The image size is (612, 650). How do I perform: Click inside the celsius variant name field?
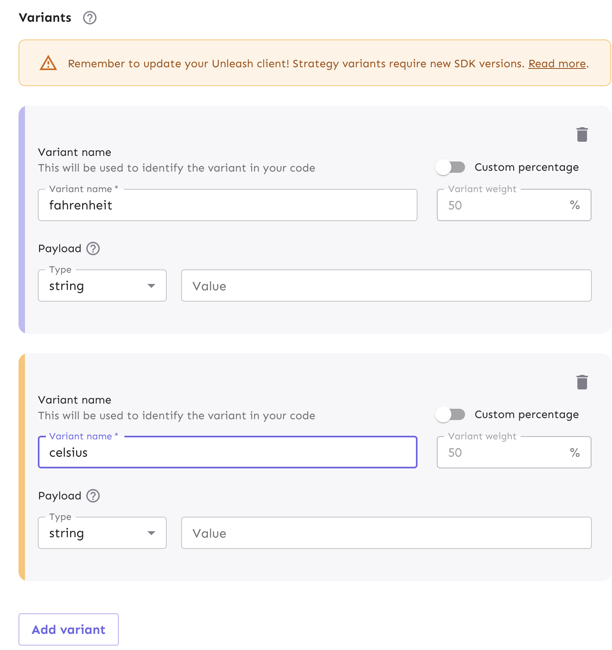227,452
